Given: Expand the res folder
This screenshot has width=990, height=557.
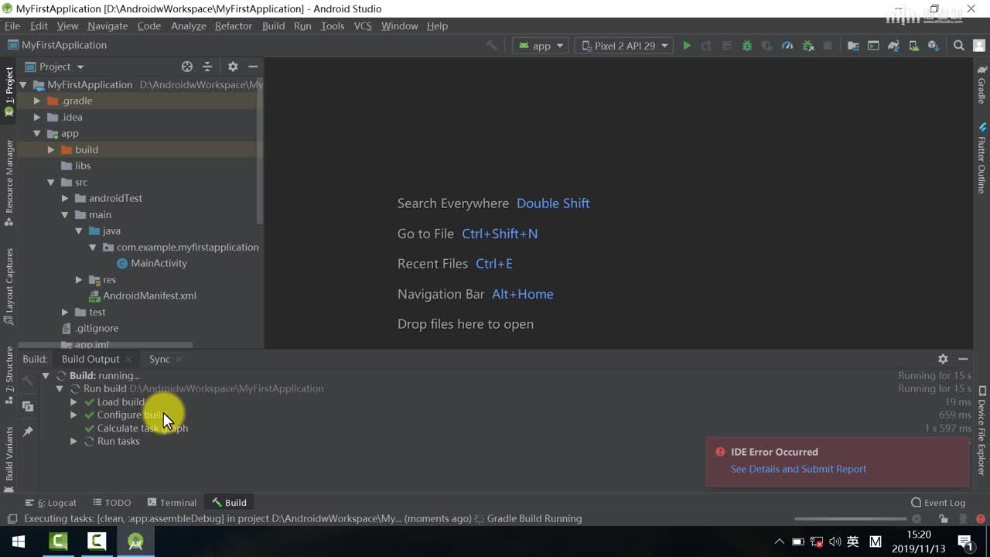Looking at the screenshot, I should point(78,279).
